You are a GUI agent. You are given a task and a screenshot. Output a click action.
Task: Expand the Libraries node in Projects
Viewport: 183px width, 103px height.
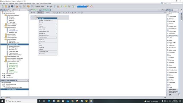click(3, 76)
